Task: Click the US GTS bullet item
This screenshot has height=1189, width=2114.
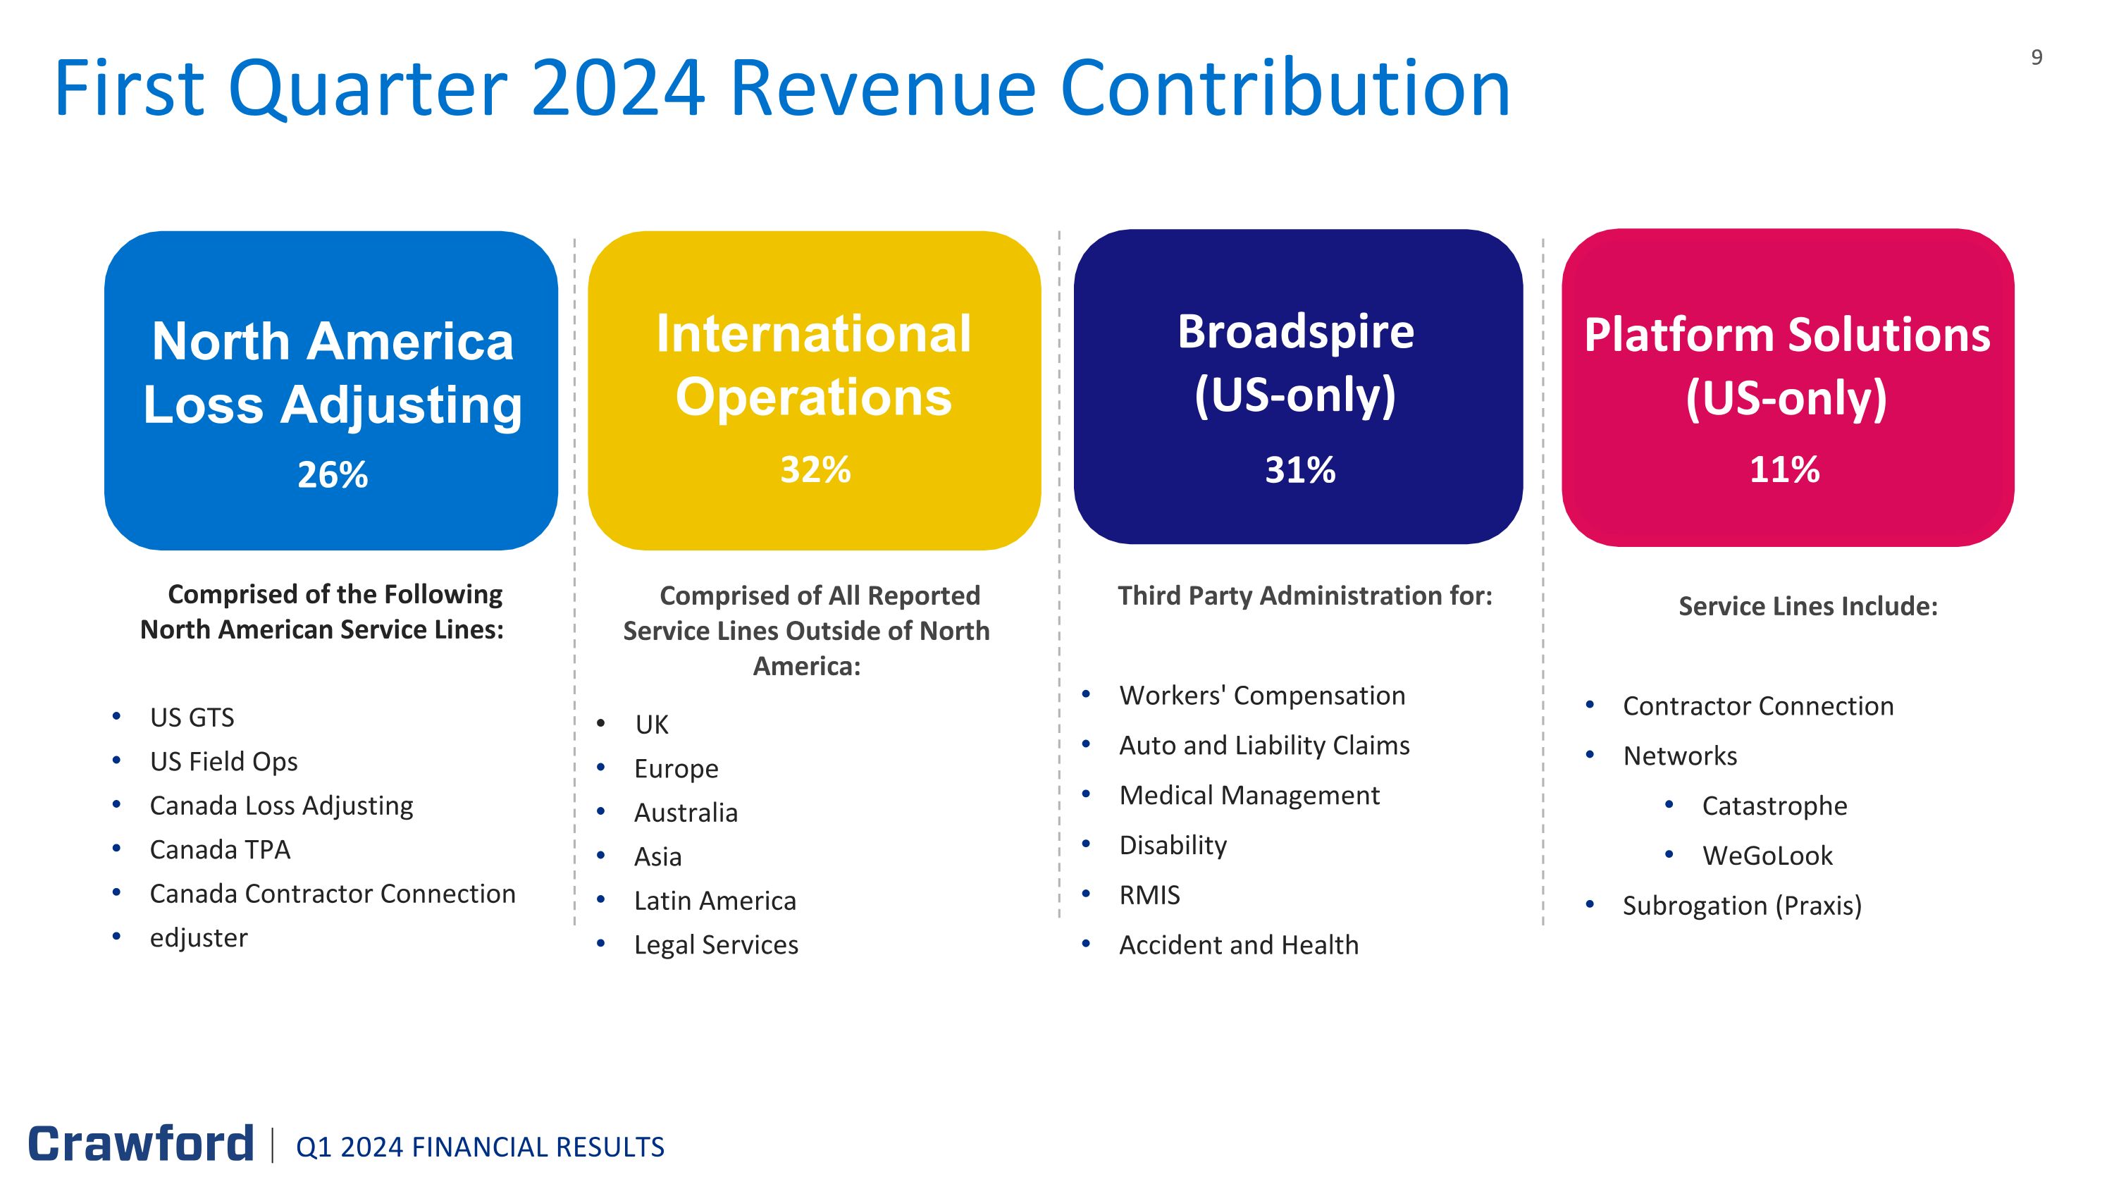Action: pos(192,718)
